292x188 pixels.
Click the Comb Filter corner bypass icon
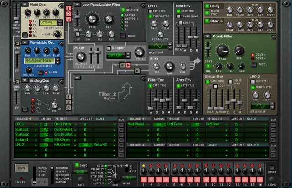[x=273, y=37]
